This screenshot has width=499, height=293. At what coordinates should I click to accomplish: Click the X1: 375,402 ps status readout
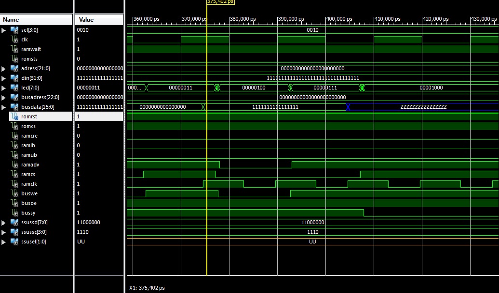pos(147,288)
